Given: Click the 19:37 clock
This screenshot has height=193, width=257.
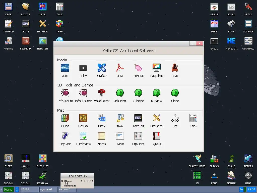Looking at the screenshot, I should [251, 189].
